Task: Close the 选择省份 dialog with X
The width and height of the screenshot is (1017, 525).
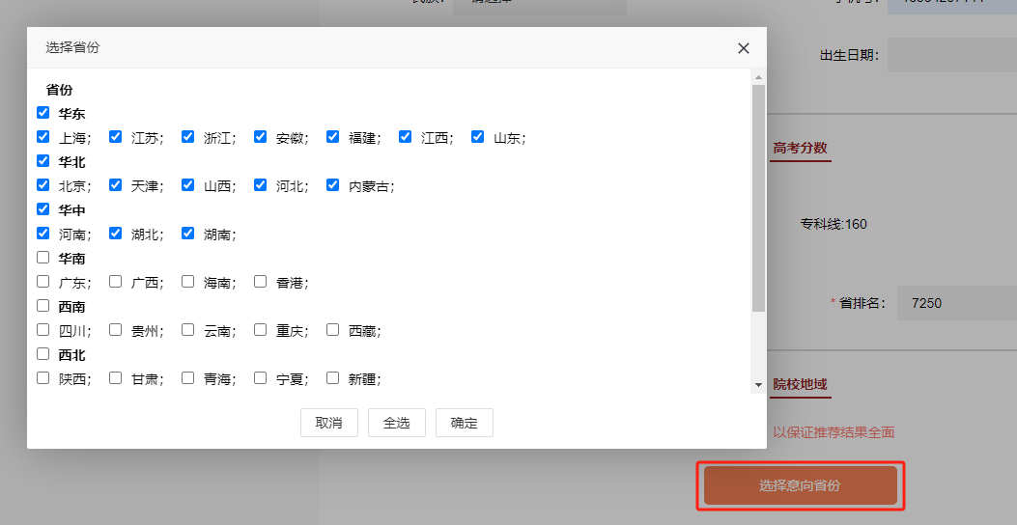Action: (x=743, y=48)
